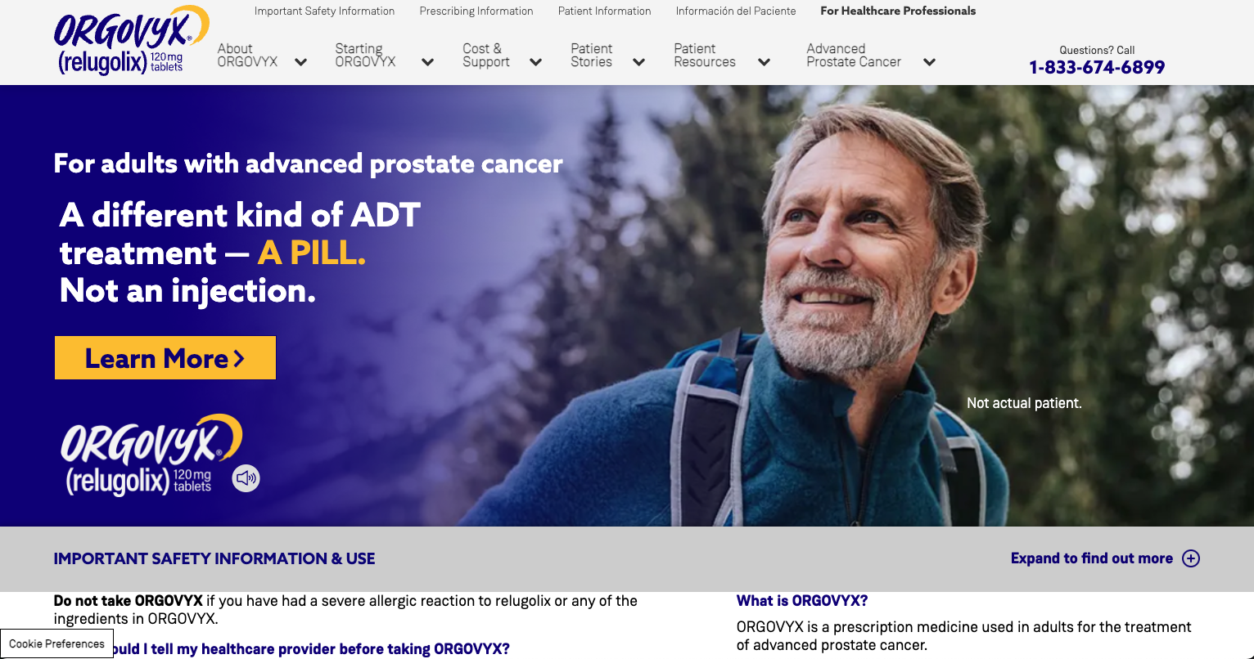Expand the Advanced Prostate Cancer chevron

tap(929, 62)
